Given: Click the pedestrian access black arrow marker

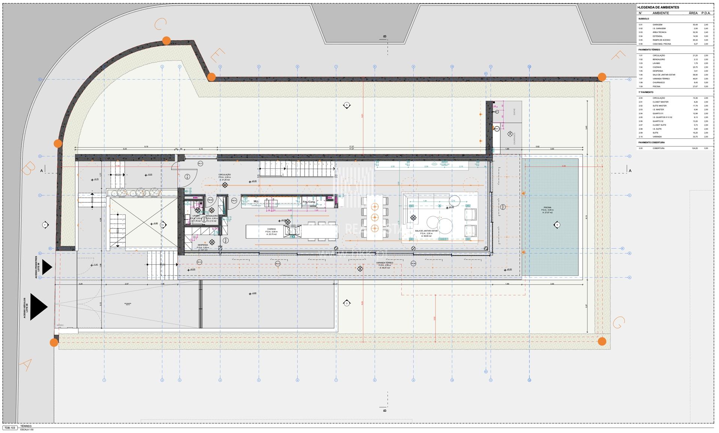Looking at the screenshot, I should (46, 267).
